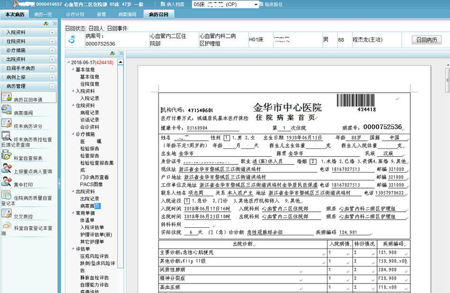Expand the 出院资料 sidebar section
Screen dimensions: 450x293
pyautogui.click(x=52, y=60)
